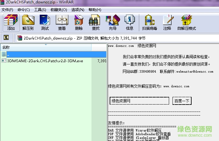This screenshot has width=219, height=141.
Task: Click the 绿色资源网 search box text
Action: [x=121, y=101]
